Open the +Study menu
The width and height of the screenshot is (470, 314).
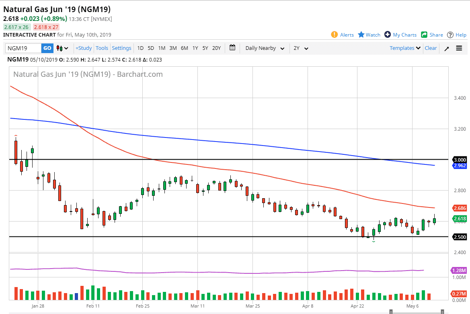pyautogui.click(x=84, y=48)
